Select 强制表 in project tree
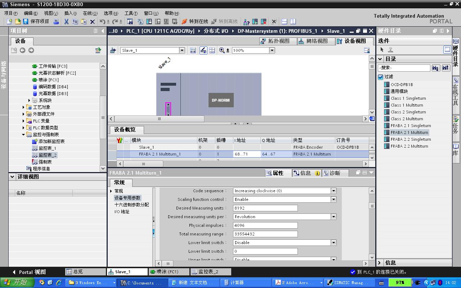The image size is (461, 288). click(x=45, y=162)
